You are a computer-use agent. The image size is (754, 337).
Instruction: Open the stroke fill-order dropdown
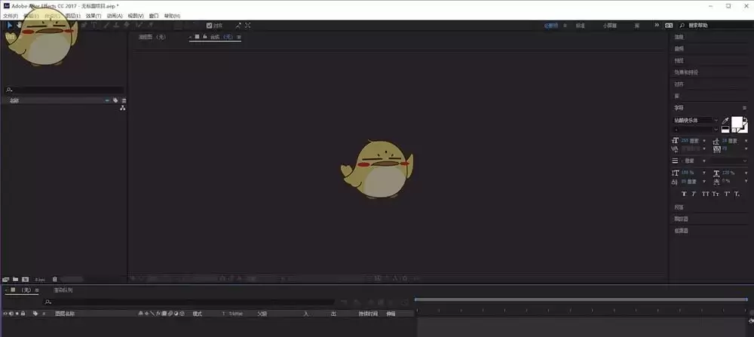[729, 161]
